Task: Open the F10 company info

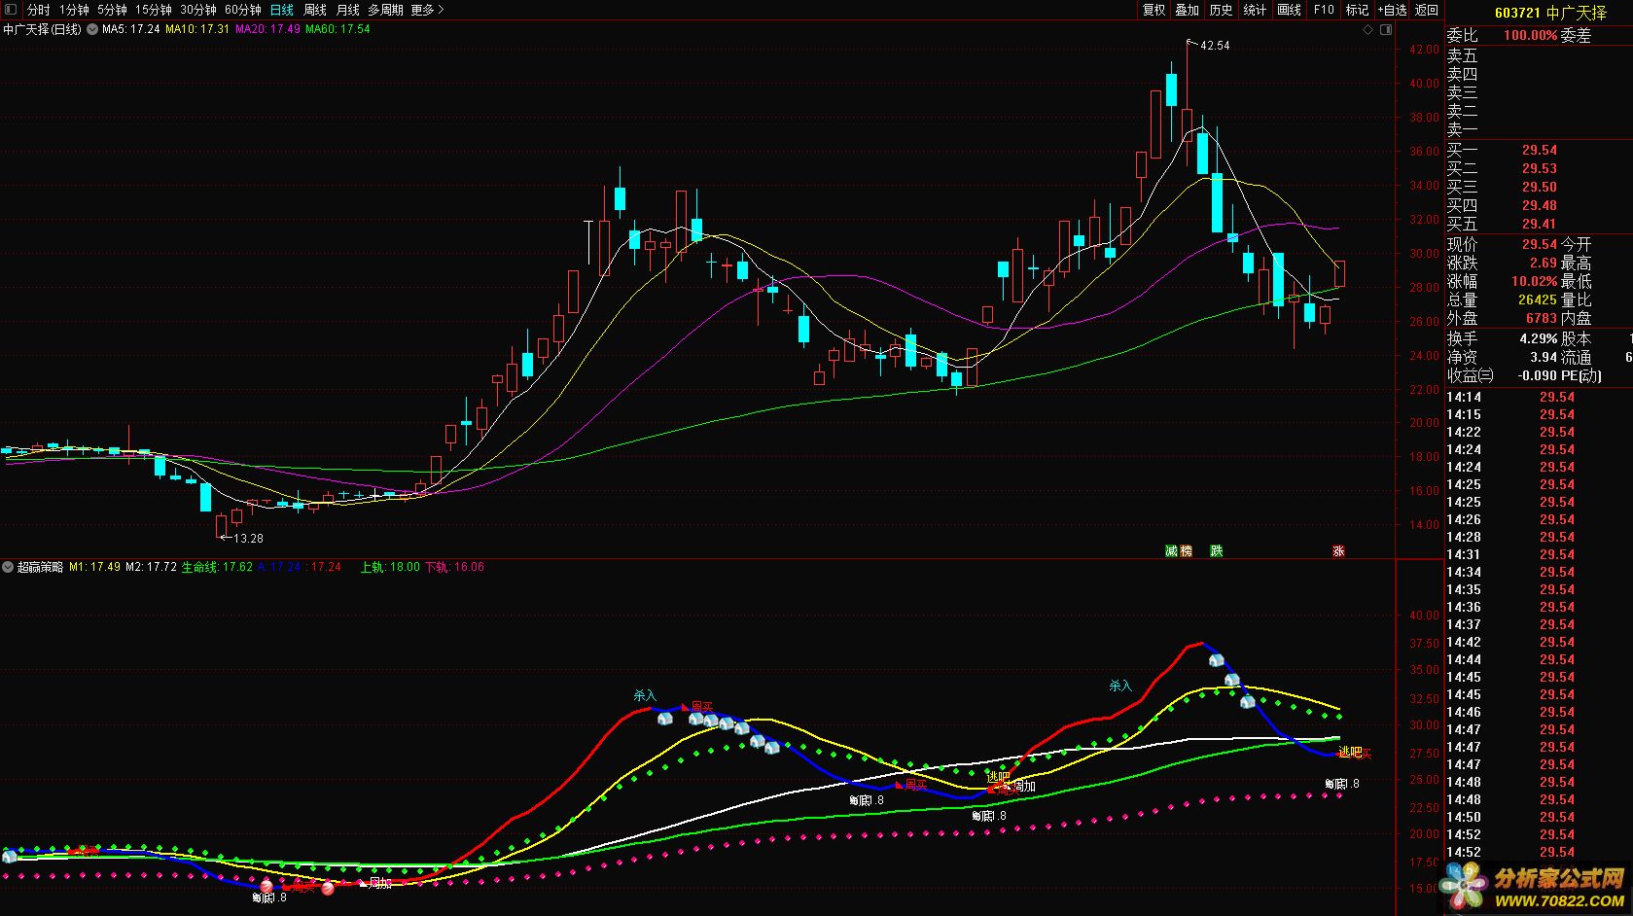Action: pyautogui.click(x=1324, y=10)
